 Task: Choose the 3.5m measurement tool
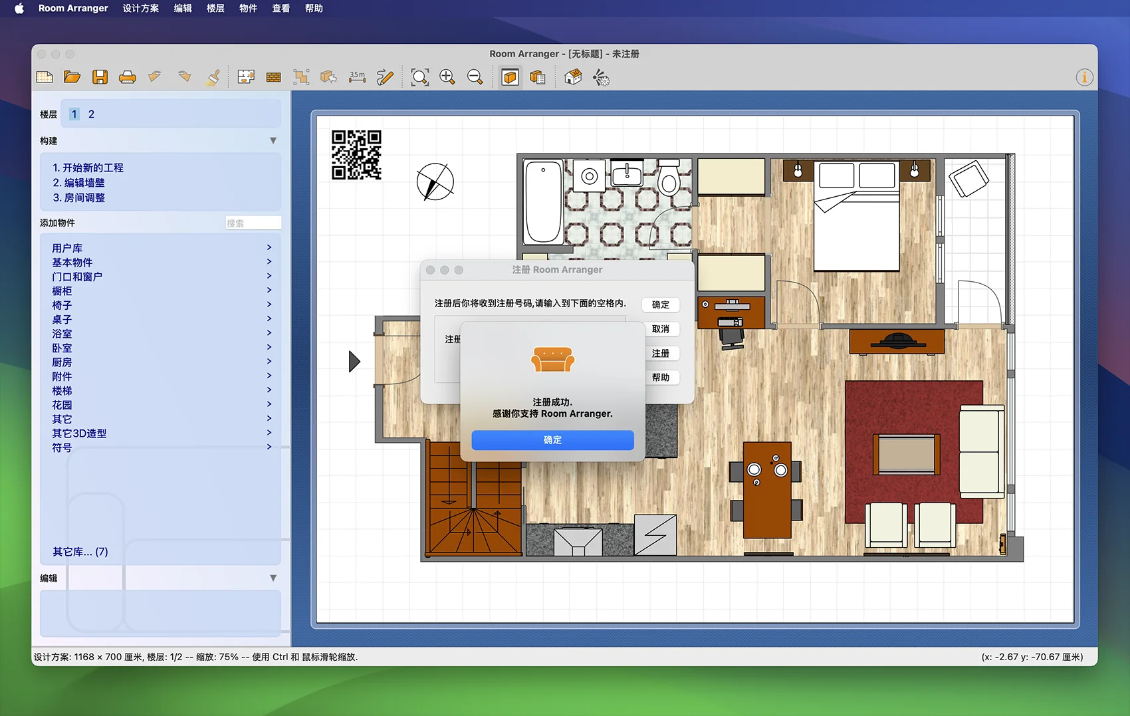pos(357,77)
